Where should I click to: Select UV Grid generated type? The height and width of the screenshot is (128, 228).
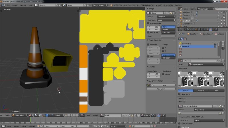pos(168,30)
